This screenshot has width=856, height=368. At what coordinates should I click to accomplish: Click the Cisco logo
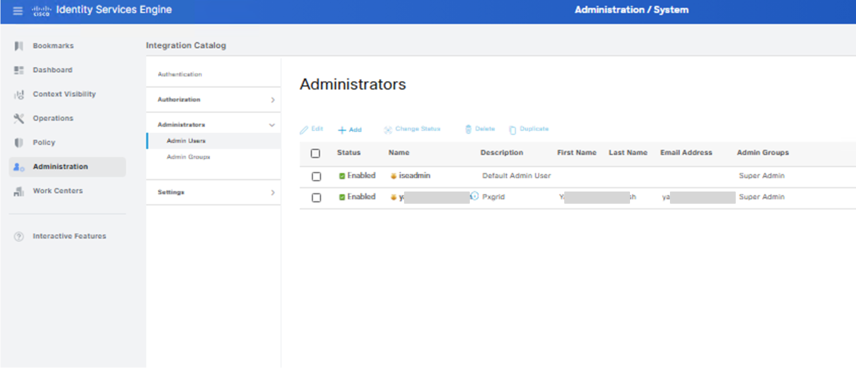tap(41, 10)
